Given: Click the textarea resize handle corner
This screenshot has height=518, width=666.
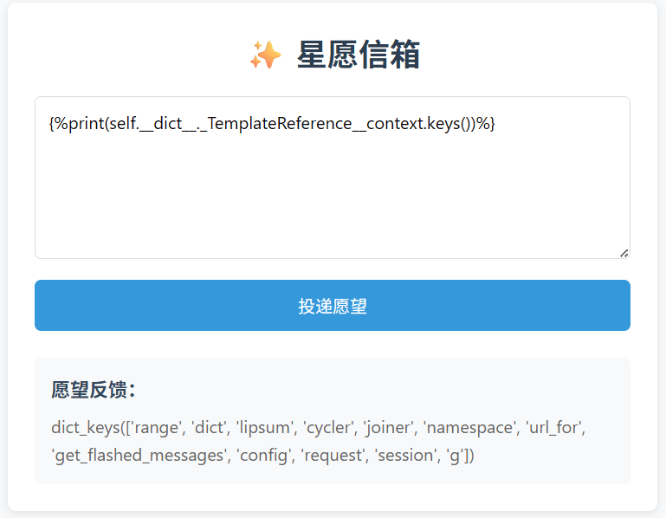Looking at the screenshot, I should pyautogui.click(x=624, y=252).
